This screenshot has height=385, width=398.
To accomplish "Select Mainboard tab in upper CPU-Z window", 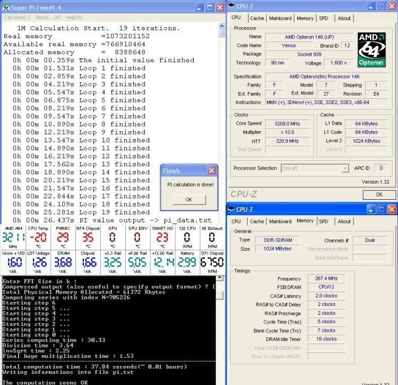I will pyautogui.click(x=280, y=18).
